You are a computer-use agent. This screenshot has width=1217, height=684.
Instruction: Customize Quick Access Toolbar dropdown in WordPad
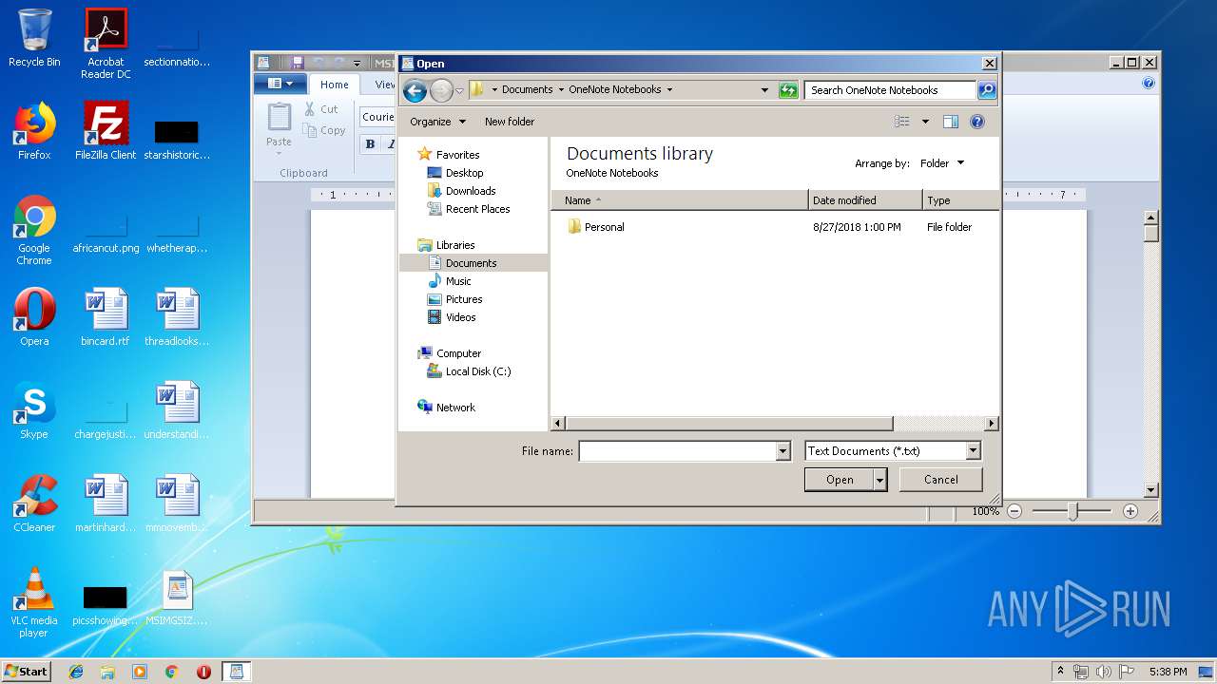pyautogui.click(x=357, y=63)
